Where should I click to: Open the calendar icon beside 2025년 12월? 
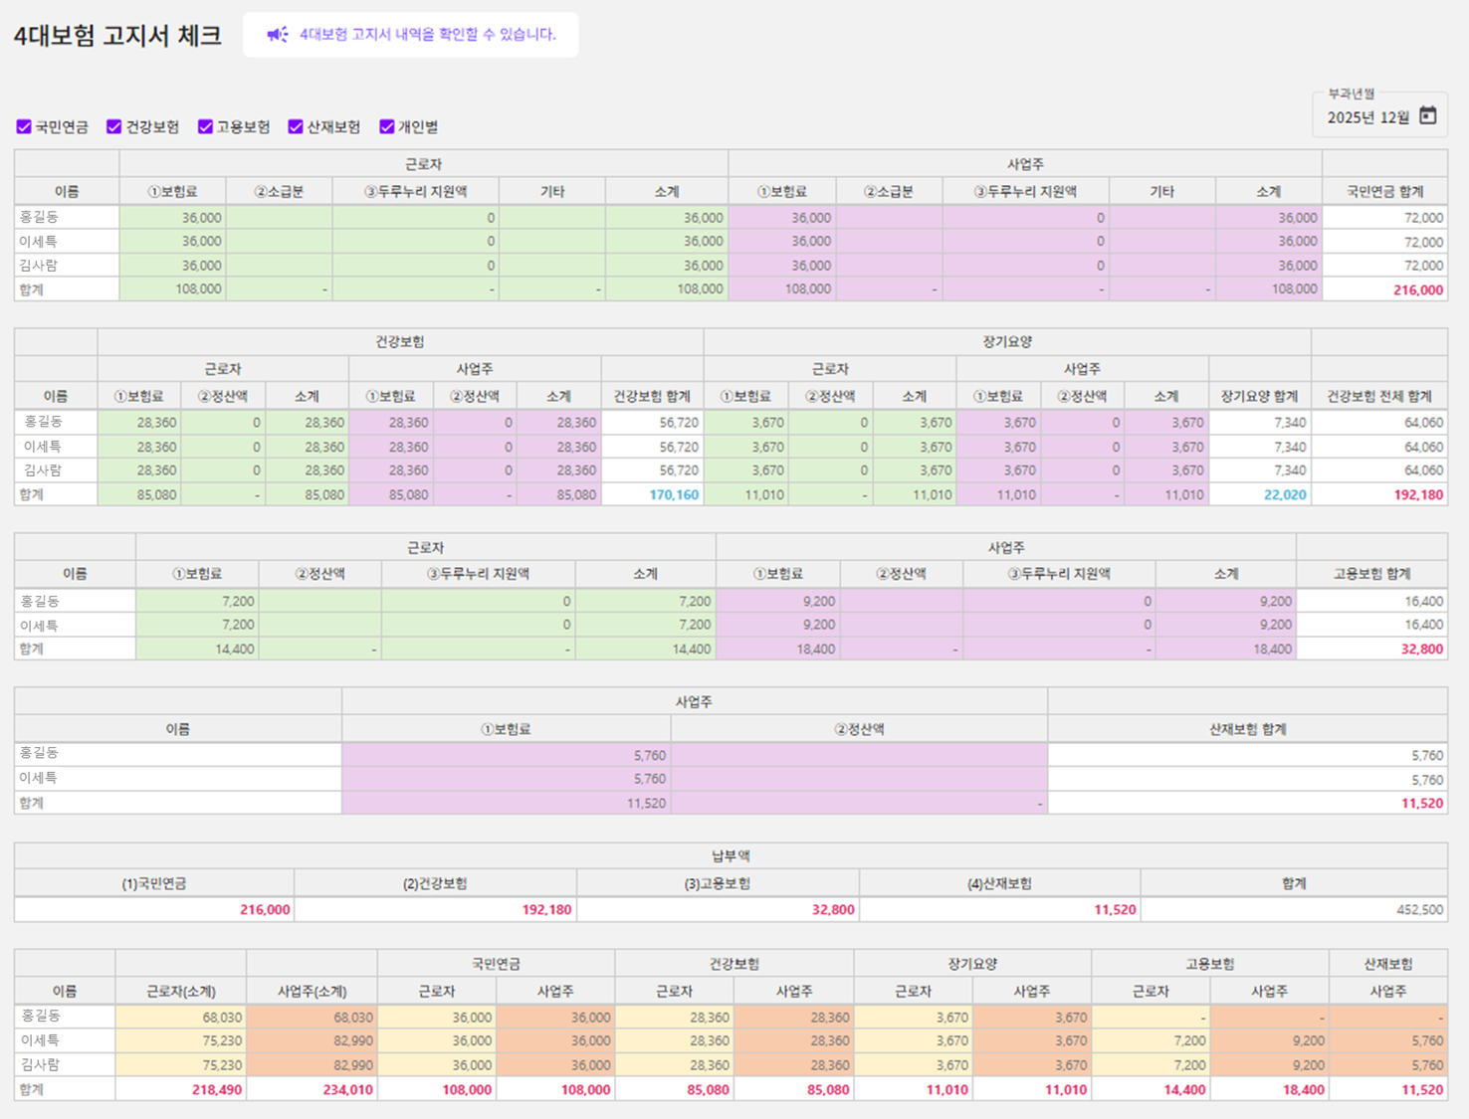pos(1427,116)
